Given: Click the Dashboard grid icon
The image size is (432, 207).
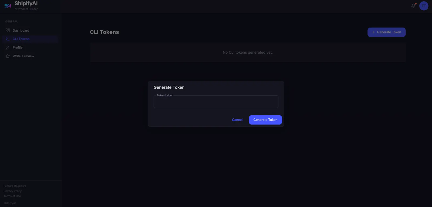Looking at the screenshot, I should (8, 30).
